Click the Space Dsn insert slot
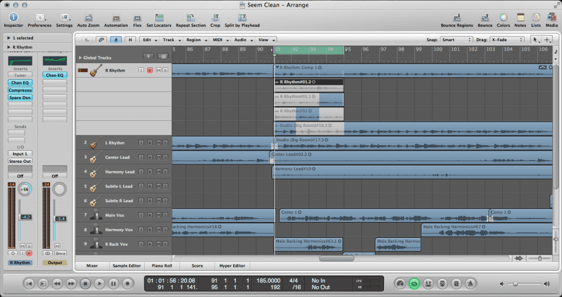The width and height of the screenshot is (562, 297). coord(20,98)
